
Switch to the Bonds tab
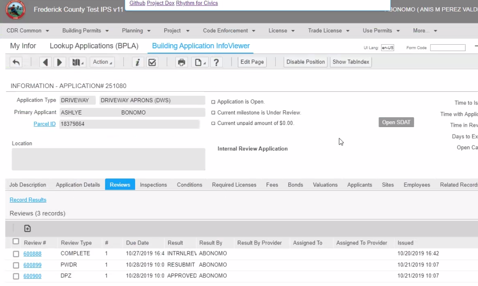[x=295, y=185]
